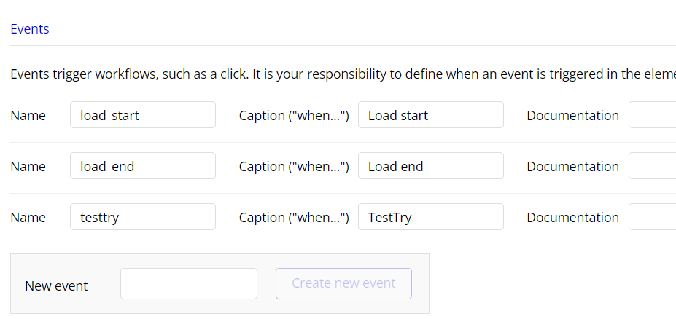Viewport: 676px width, 319px height.
Task: Click the testtry name field
Action: click(142, 217)
